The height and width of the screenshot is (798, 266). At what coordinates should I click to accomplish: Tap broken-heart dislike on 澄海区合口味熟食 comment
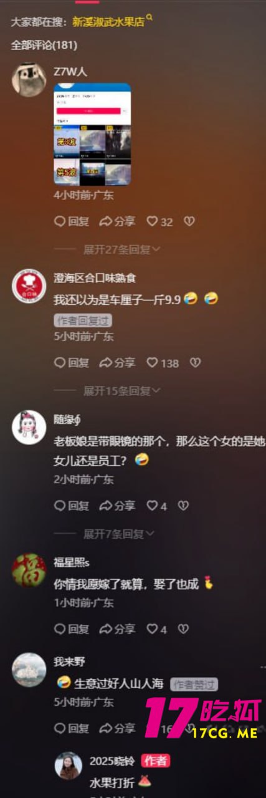click(195, 363)
